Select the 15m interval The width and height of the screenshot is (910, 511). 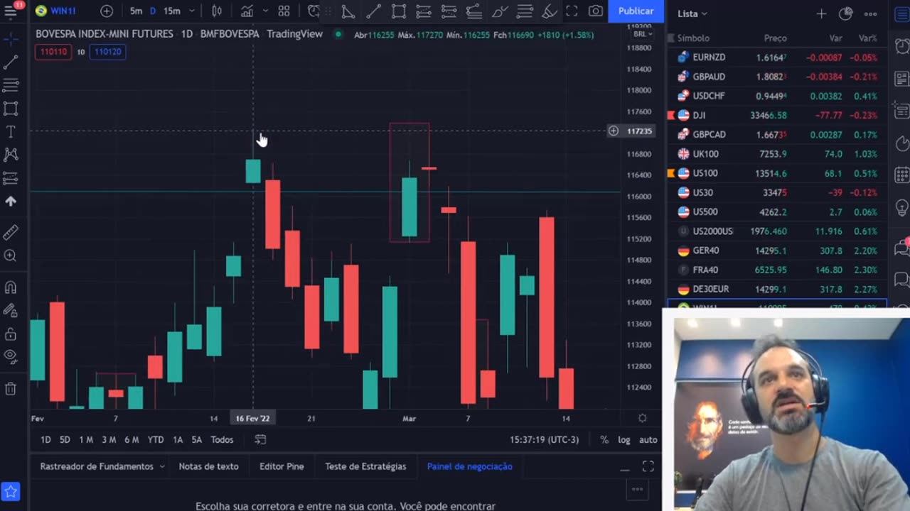click(171, 11)
